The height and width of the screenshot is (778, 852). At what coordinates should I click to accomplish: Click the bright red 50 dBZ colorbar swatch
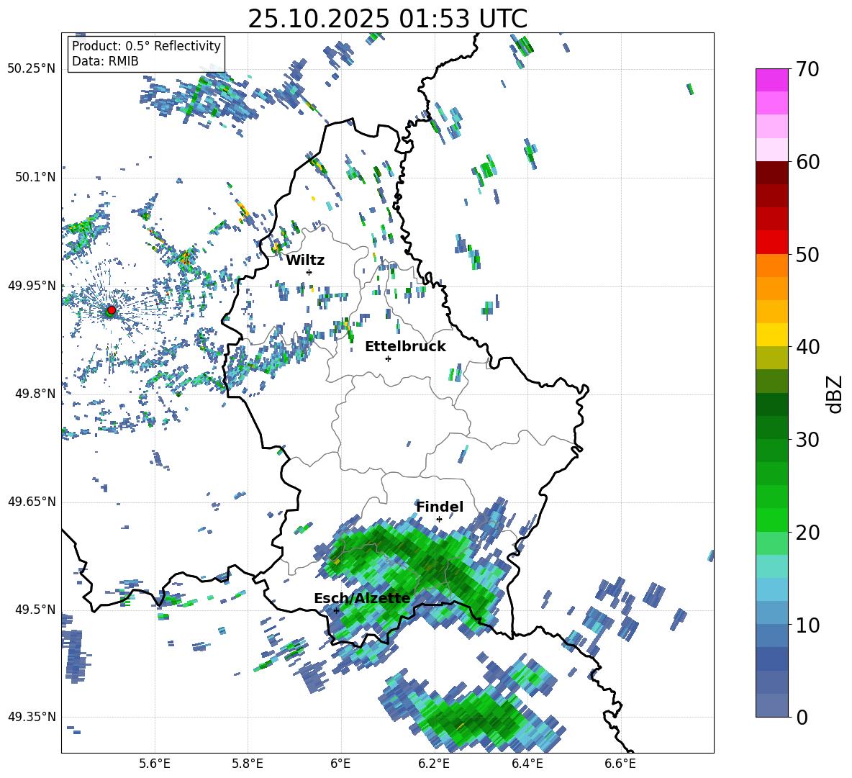point(772,243)
